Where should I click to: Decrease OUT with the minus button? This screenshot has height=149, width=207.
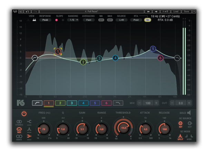point(172,103)
